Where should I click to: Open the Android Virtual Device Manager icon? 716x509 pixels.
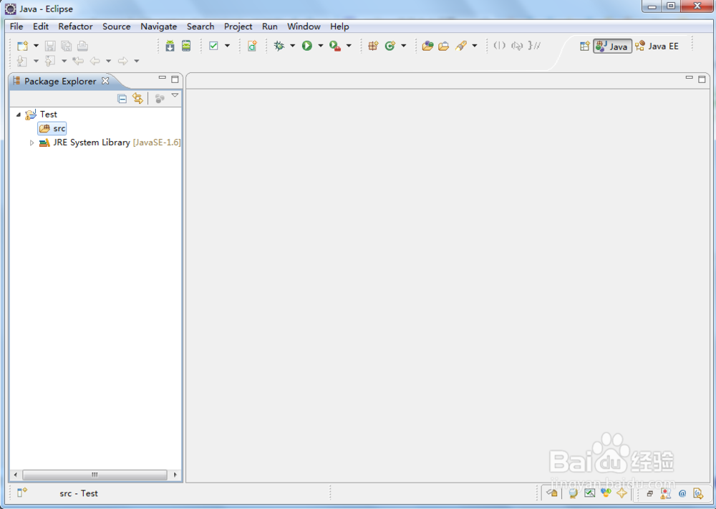click(x=186, y=46)
